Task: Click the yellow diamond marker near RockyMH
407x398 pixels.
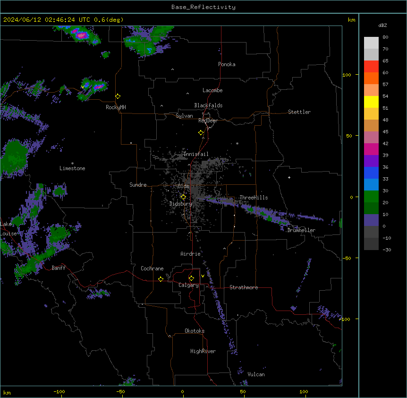Action: (118, 96)
